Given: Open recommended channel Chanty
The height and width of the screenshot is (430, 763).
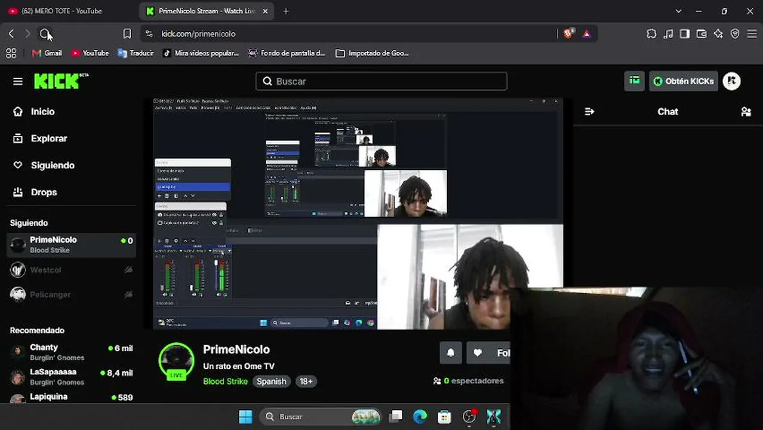Looking at the screenshot, I should 72,352.
